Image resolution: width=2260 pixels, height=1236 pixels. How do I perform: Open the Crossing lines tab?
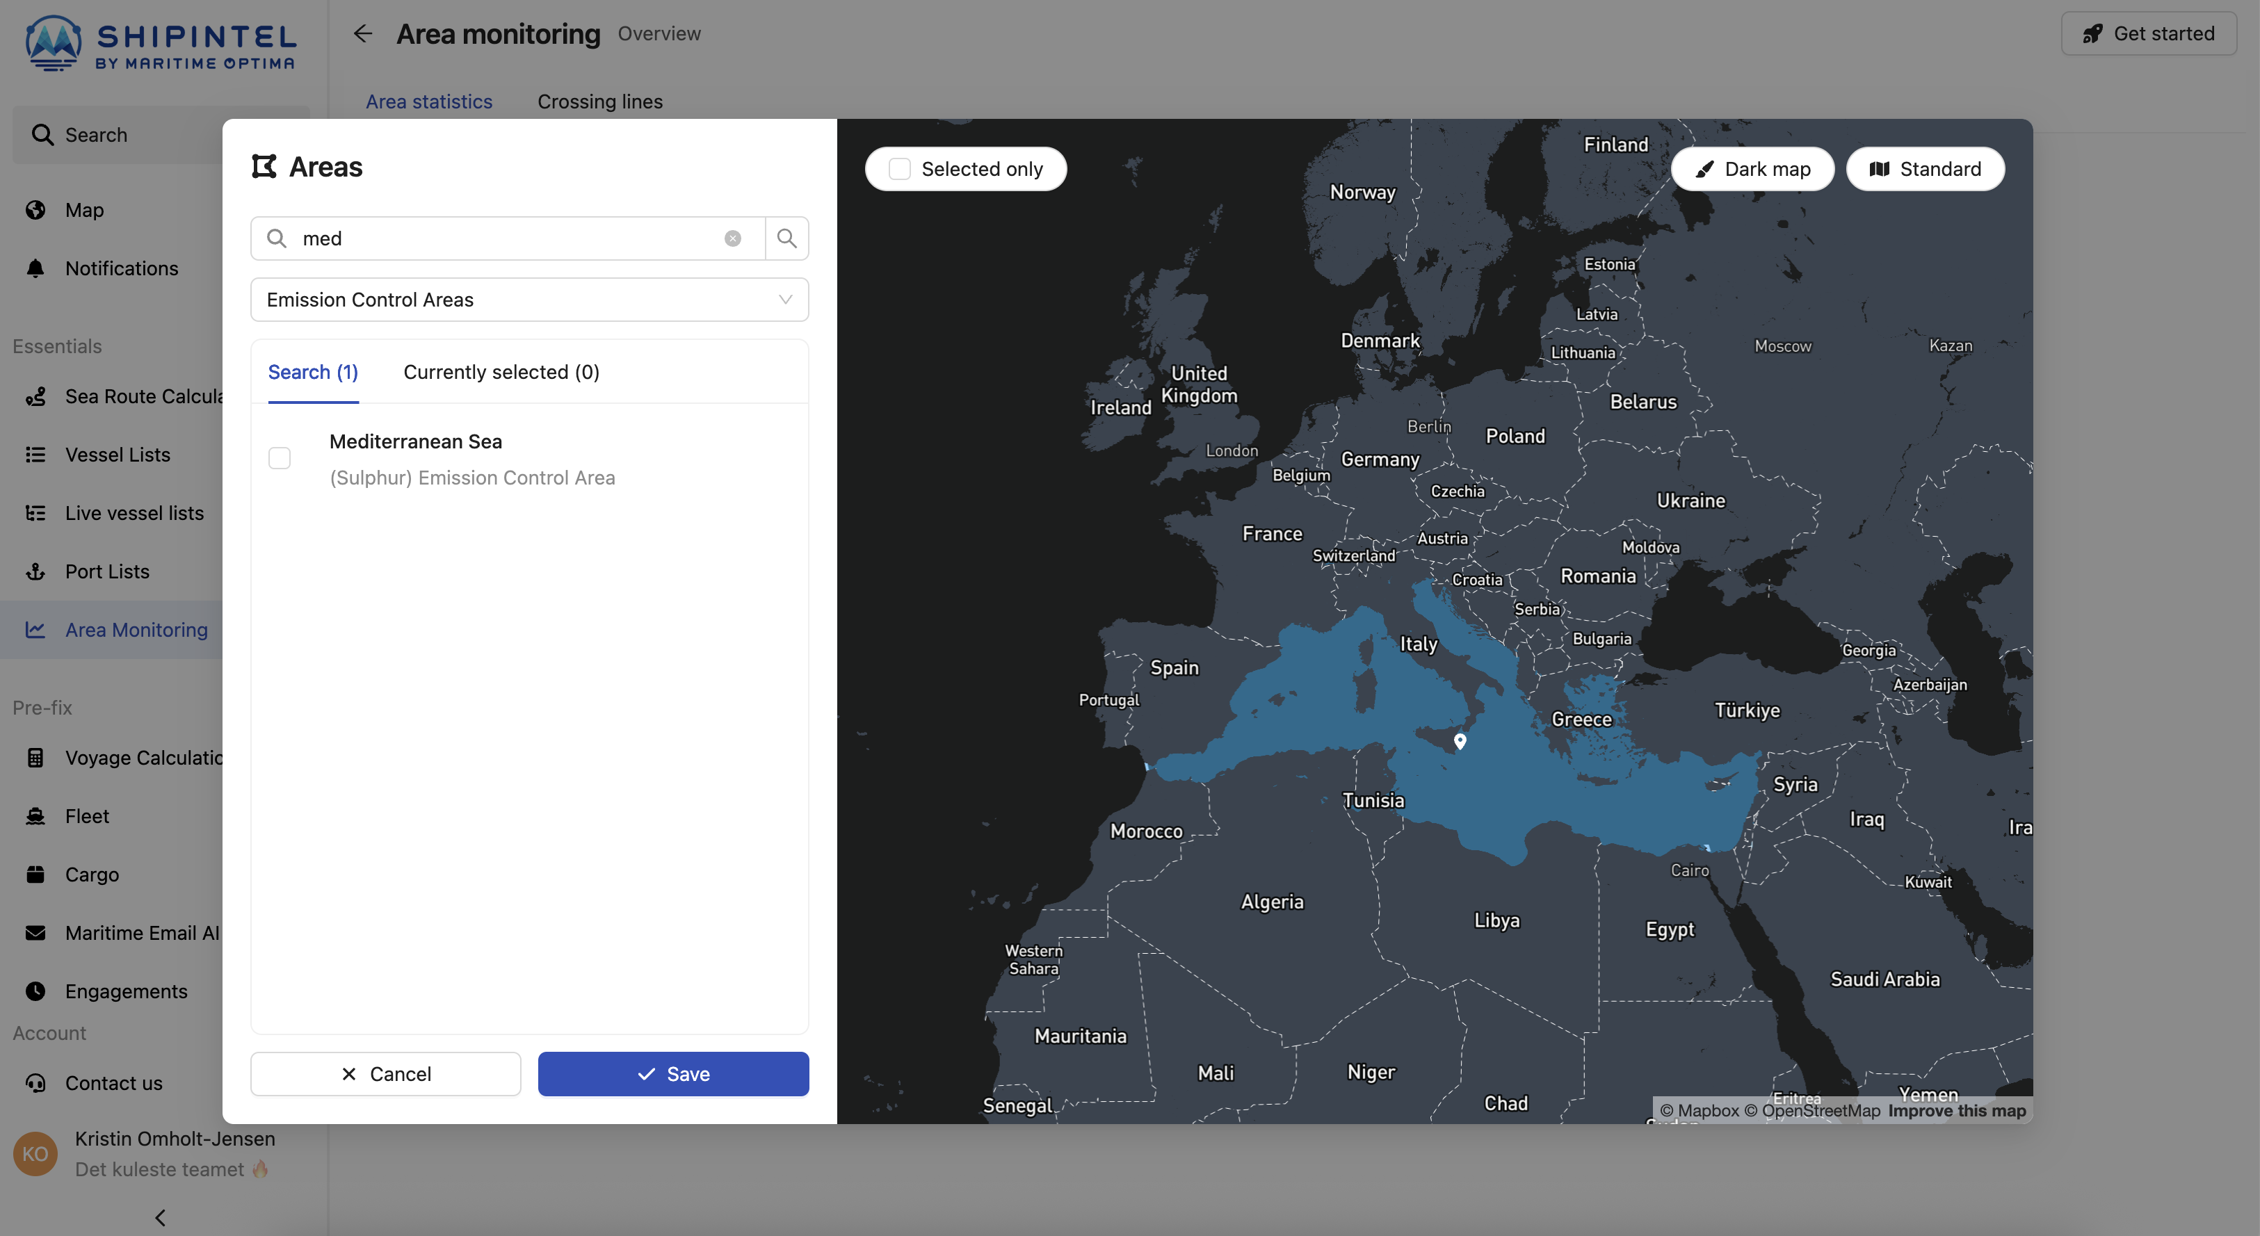click(x=600, y=101)
